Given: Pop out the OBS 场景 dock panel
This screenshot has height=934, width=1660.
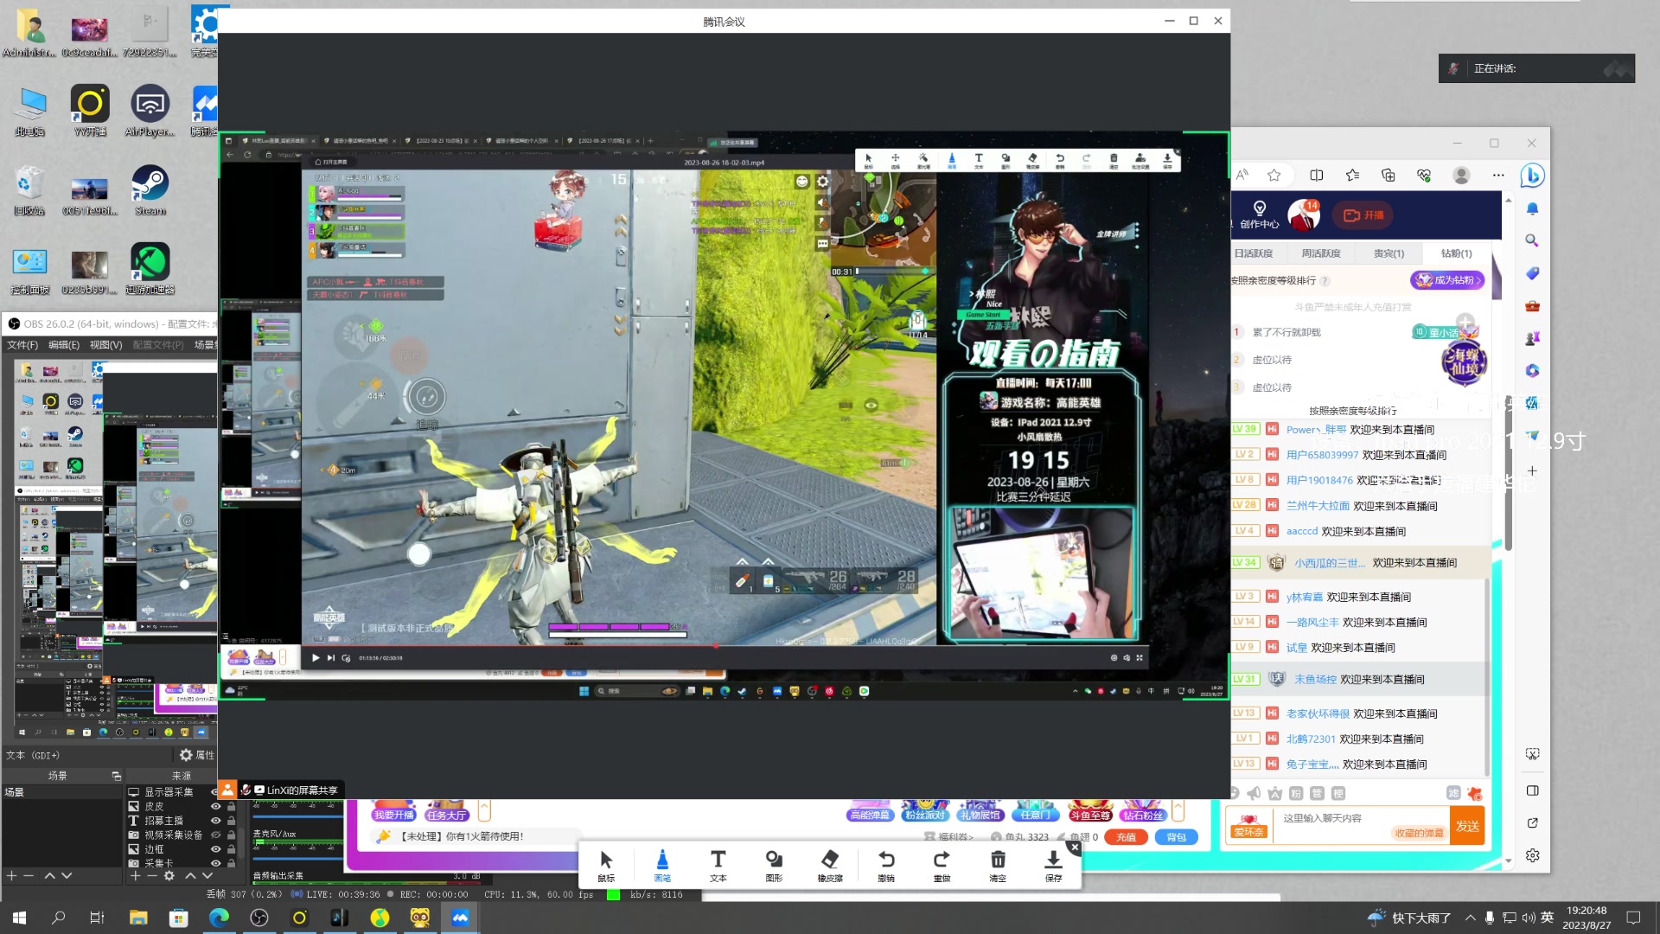Looking at the screenshot, I should tap(116, 776).
